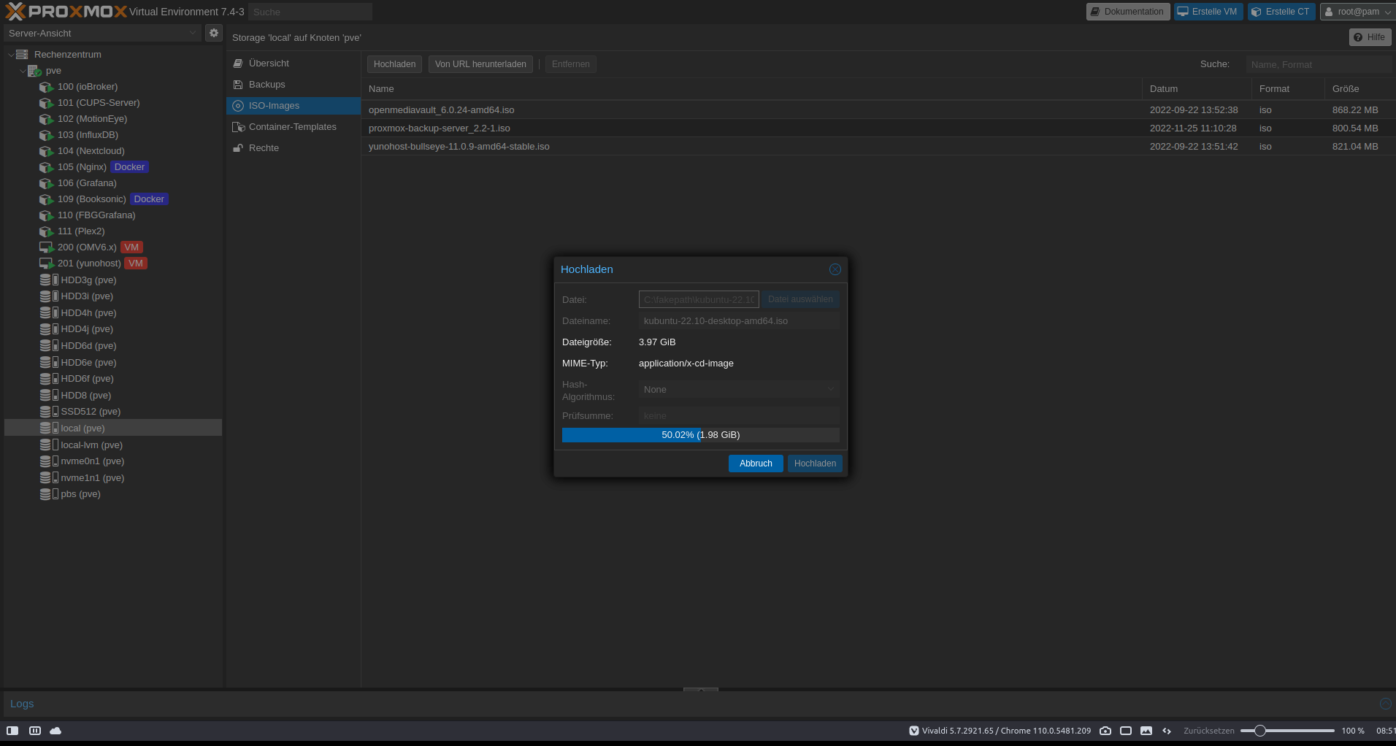Open Dokumentation button
The height and width of the screenshot is (746, 1396).
[x=1128, y=12]
